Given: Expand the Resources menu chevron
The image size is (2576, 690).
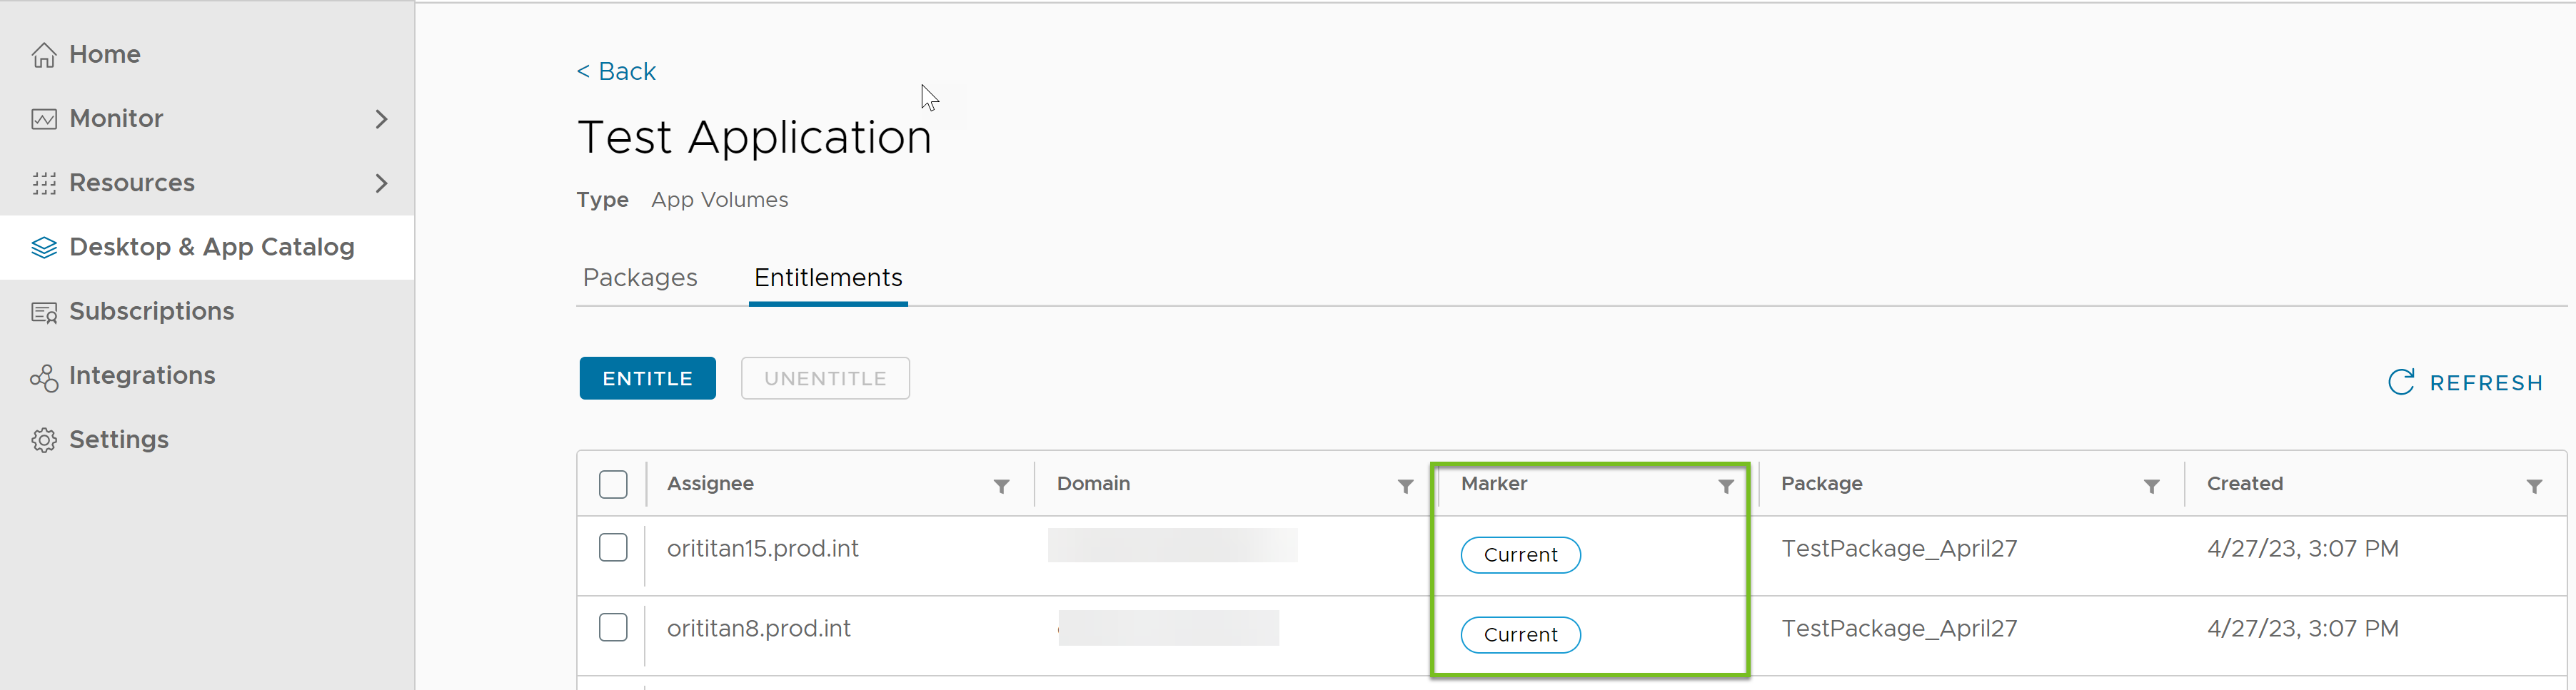Looking at the screenshot, I should click(381, 183).
